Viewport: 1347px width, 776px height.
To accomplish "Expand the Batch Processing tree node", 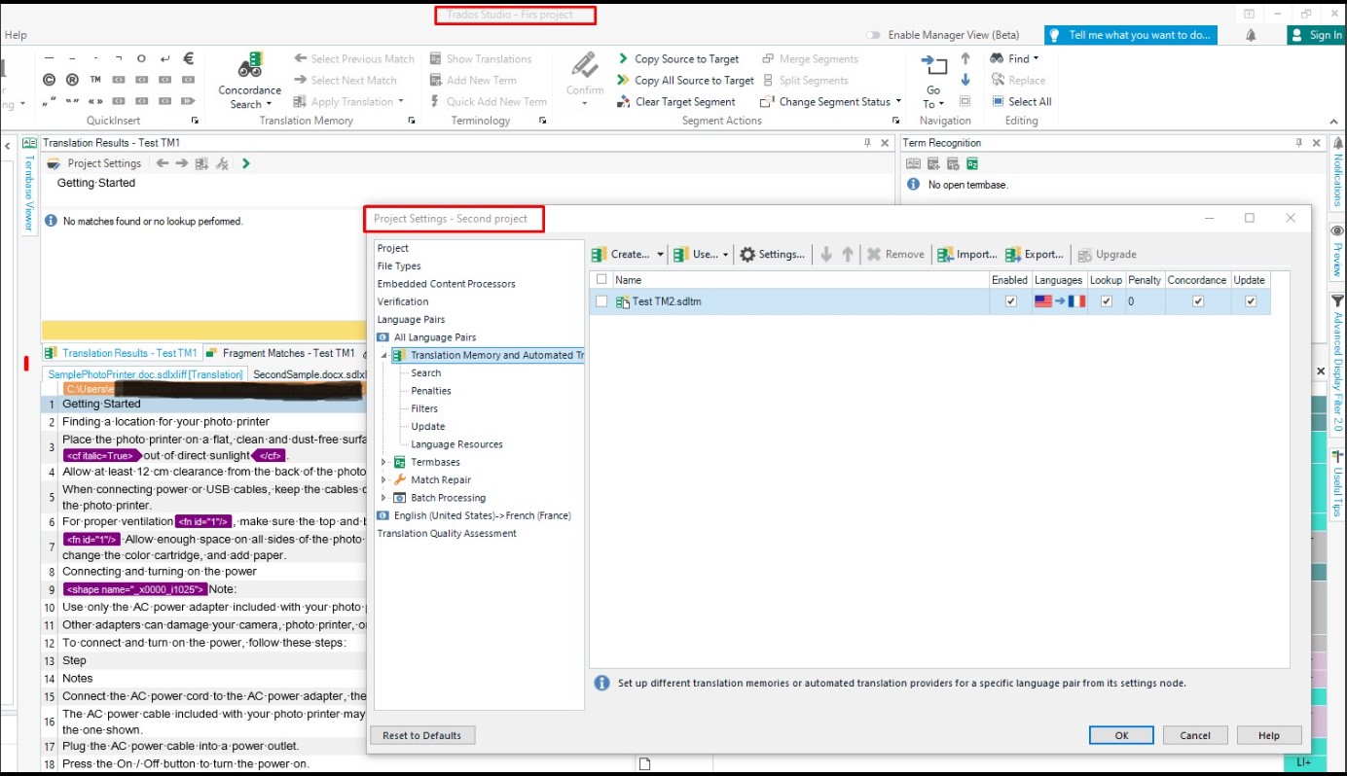I will tap(383, 497).
